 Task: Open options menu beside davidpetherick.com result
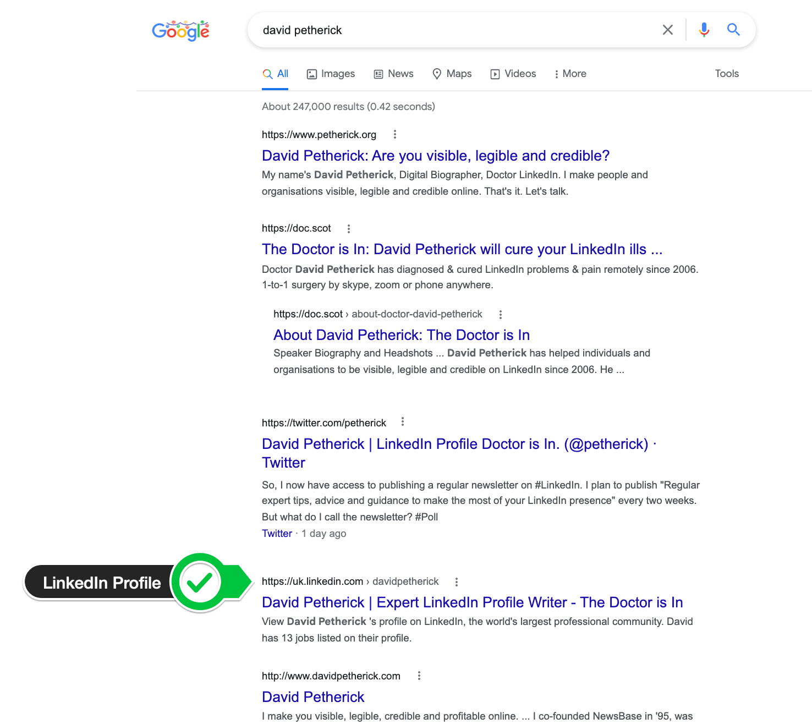point(419,676)
